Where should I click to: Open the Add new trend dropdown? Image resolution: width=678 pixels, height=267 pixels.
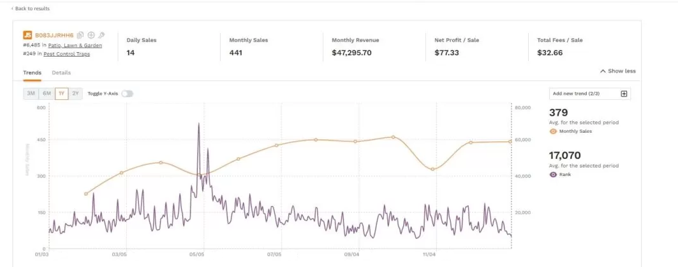[x=584, y=93]
